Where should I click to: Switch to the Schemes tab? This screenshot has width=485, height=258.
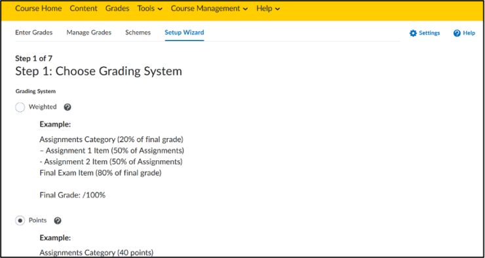tap(138, 33)
